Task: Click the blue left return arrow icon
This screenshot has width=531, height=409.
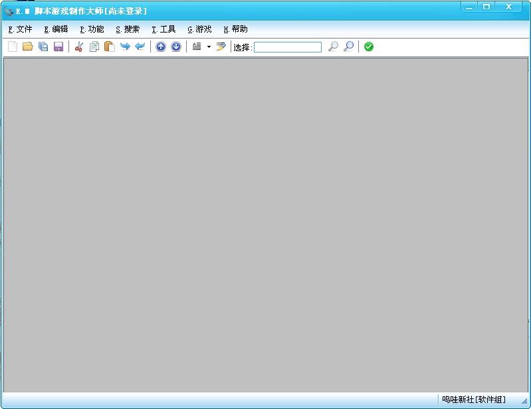Action: (x=140, y=46)
